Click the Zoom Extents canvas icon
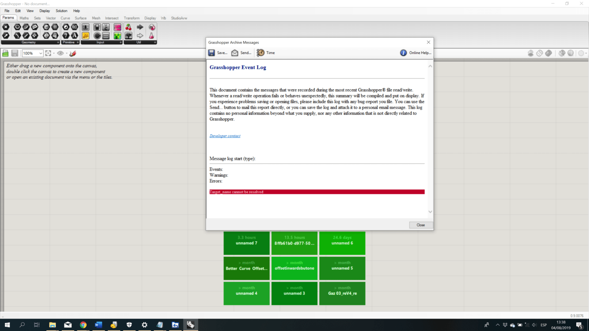This screenshot has width=589, height=331. (48, 53)
